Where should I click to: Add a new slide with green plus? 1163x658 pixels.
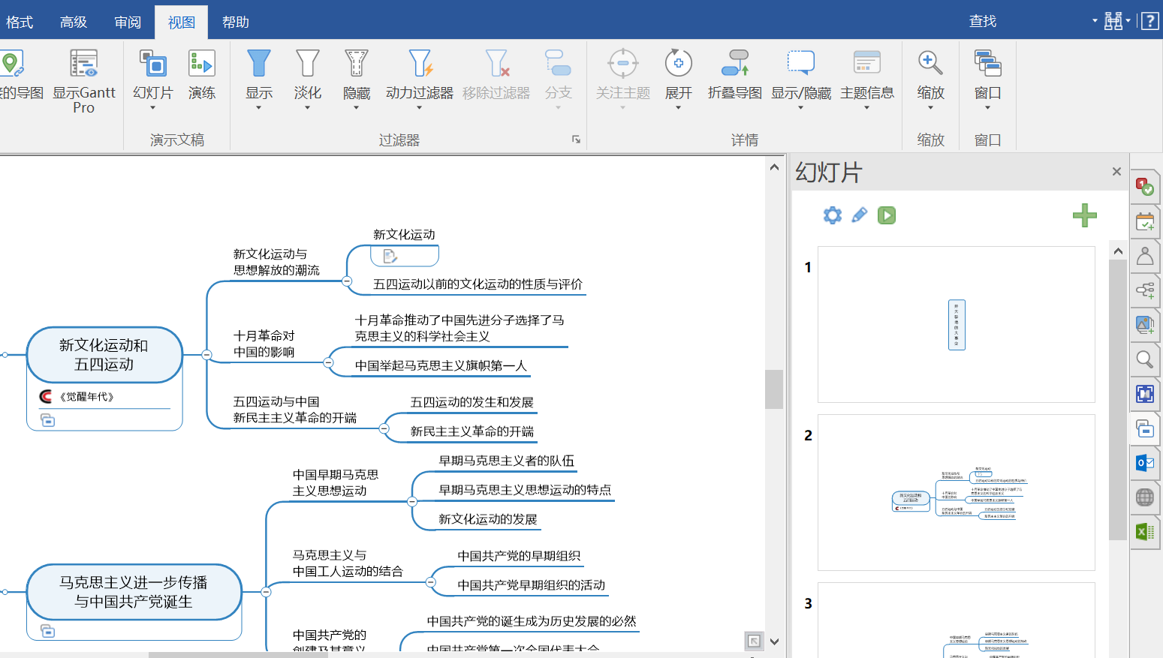click(1085, 215)
